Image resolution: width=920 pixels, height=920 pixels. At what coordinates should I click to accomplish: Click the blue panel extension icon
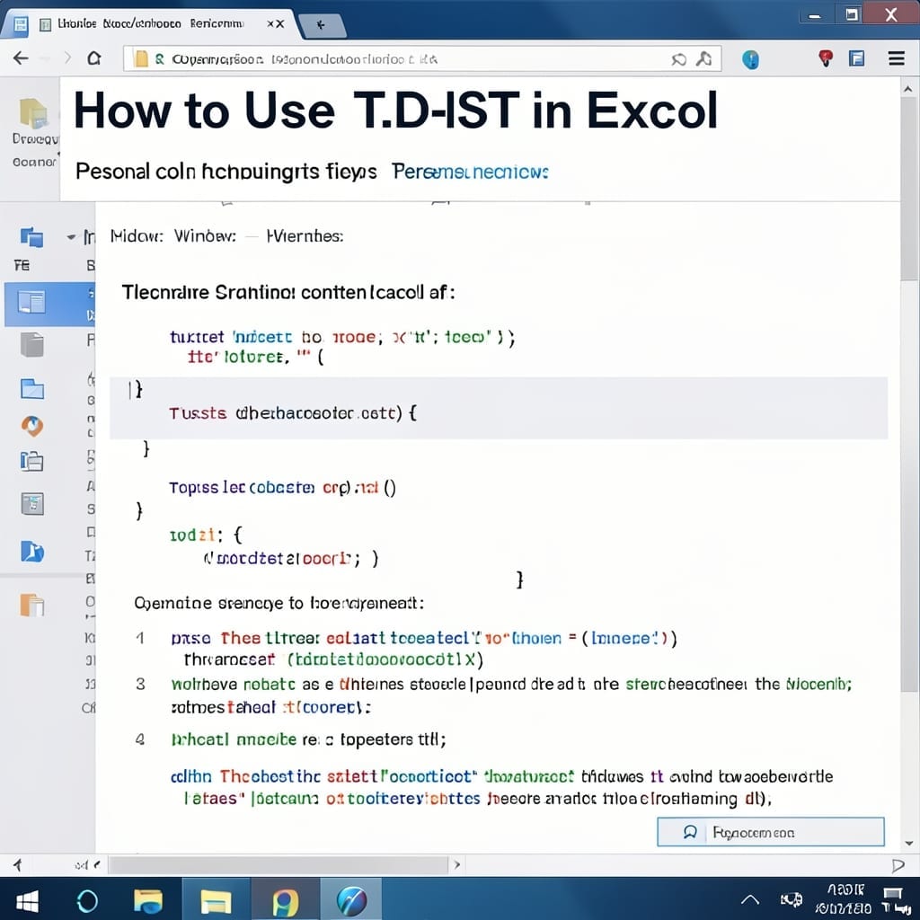[x=856, y=58]
